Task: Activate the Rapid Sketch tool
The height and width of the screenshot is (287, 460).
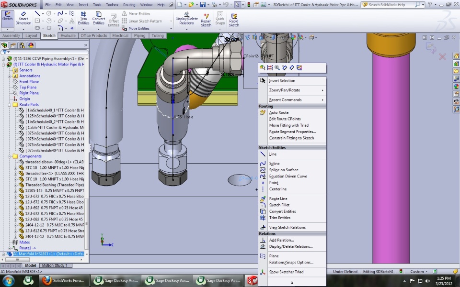Action: point(234,20)
